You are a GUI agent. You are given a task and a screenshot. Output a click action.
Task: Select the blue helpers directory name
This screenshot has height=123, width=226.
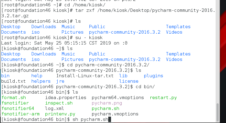(x=41, y=81)
